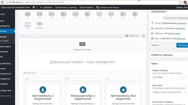Toggle the Опубликовать panel header

(x=169, y=12)
